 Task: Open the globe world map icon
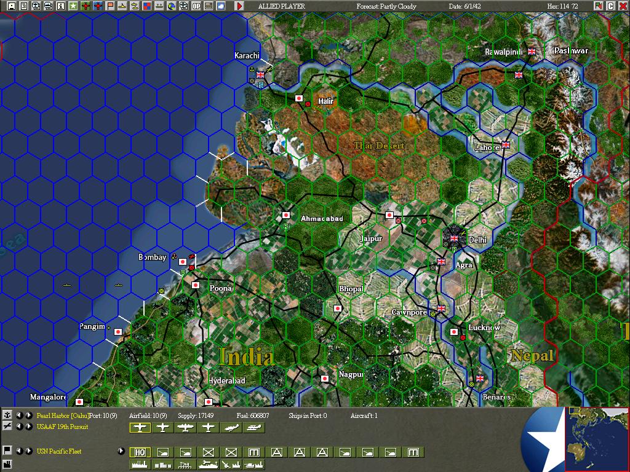[172, 6]
